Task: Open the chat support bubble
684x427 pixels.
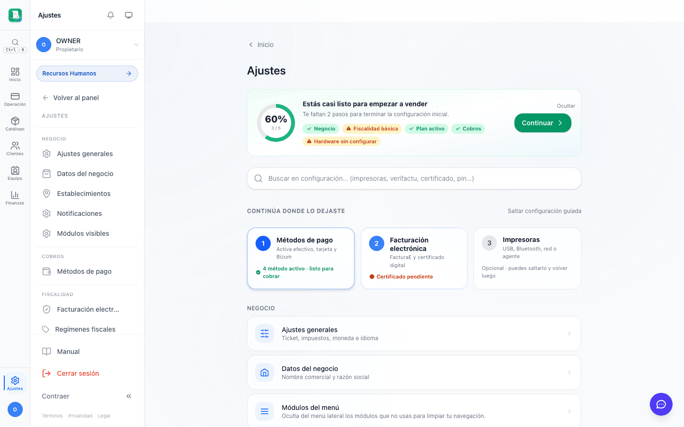Action: [x=661, y=404]
